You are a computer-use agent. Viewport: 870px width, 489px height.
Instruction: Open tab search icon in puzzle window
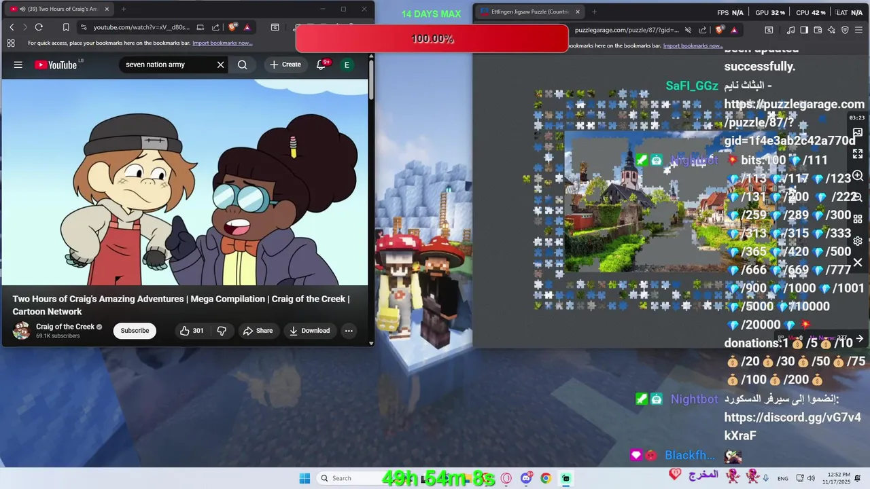(x=769, y=30)
